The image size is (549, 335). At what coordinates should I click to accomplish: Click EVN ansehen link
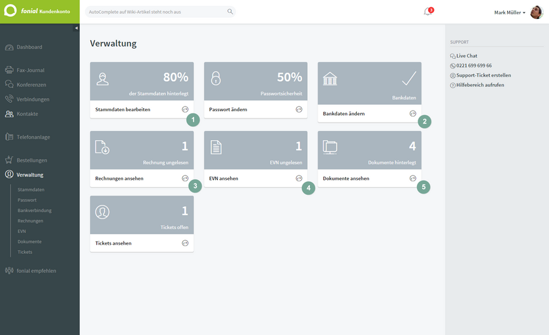pyautogui.click(x=224, y=179)
